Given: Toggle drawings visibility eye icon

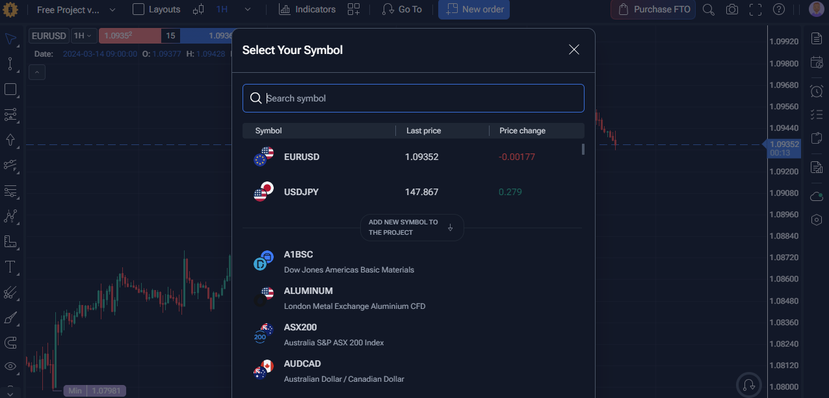Looking at the screenshot, I should point(10,367).
